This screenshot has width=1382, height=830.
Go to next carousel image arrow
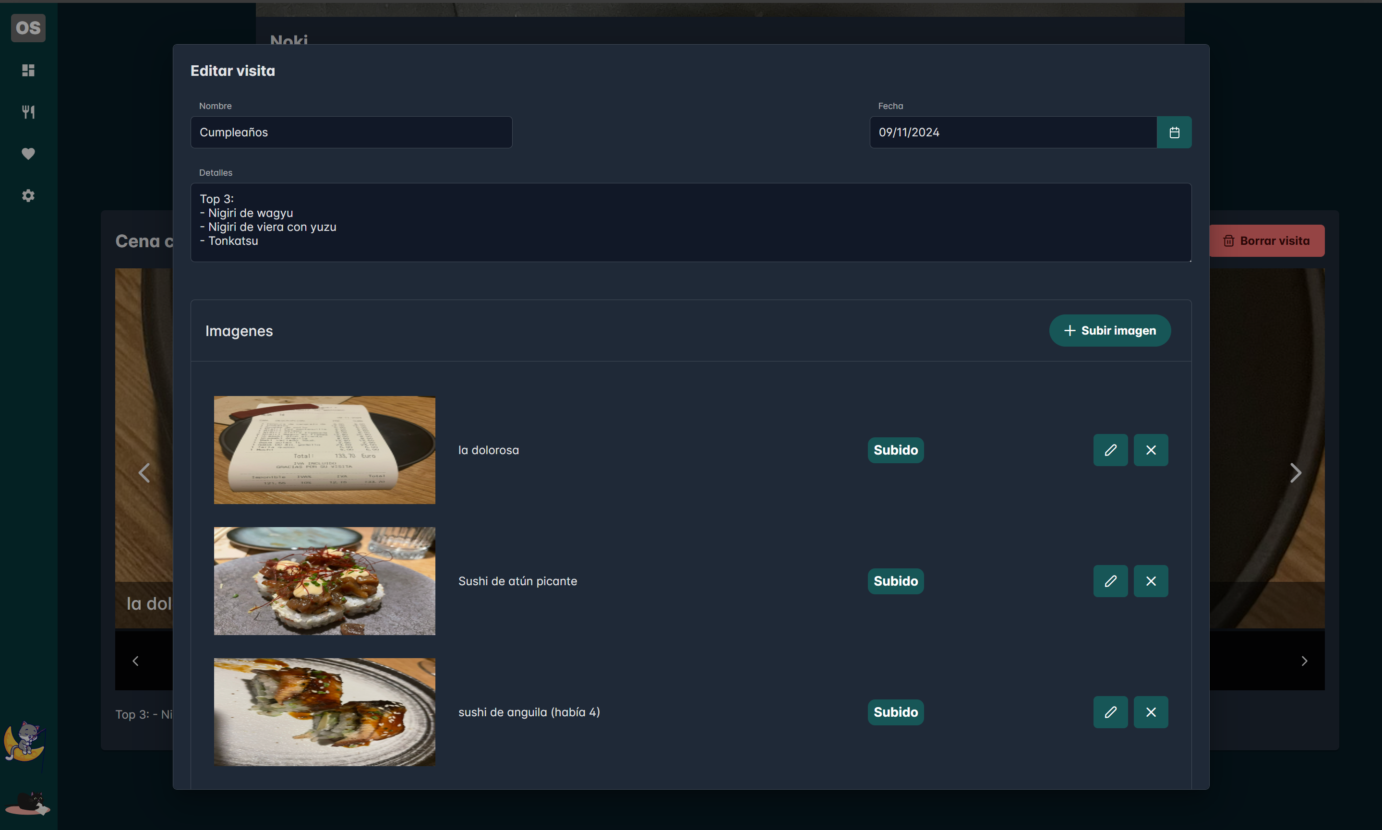pos(1295,473)
